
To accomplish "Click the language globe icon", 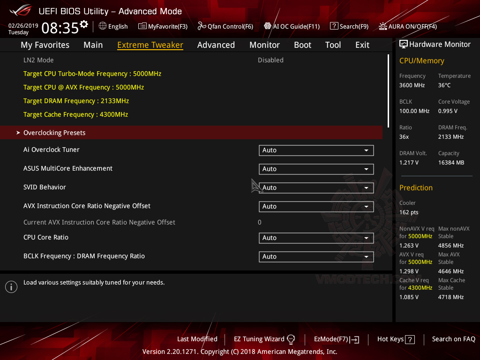I will click(x=103, y=26).
